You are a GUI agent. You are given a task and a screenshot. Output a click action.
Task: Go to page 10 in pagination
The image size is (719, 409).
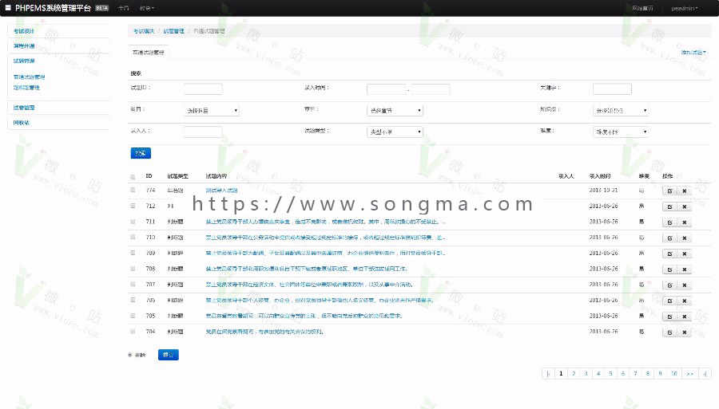(x=674, y=374)
